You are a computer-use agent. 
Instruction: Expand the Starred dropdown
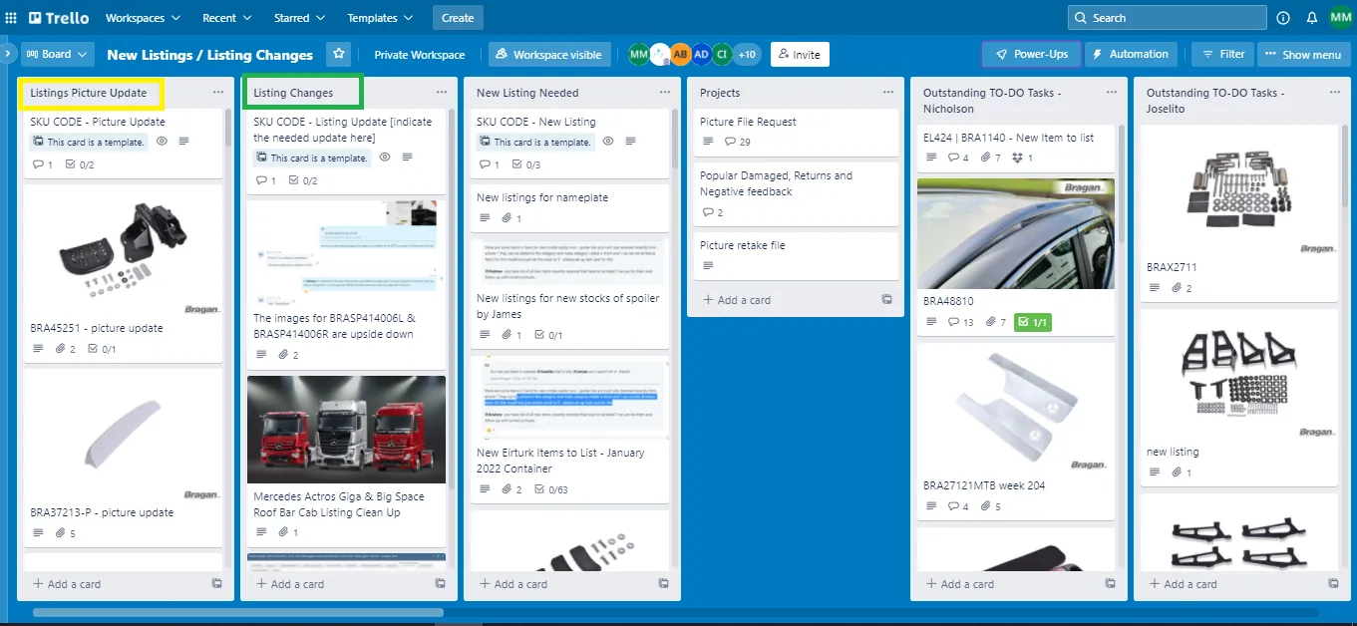[299, 18]
